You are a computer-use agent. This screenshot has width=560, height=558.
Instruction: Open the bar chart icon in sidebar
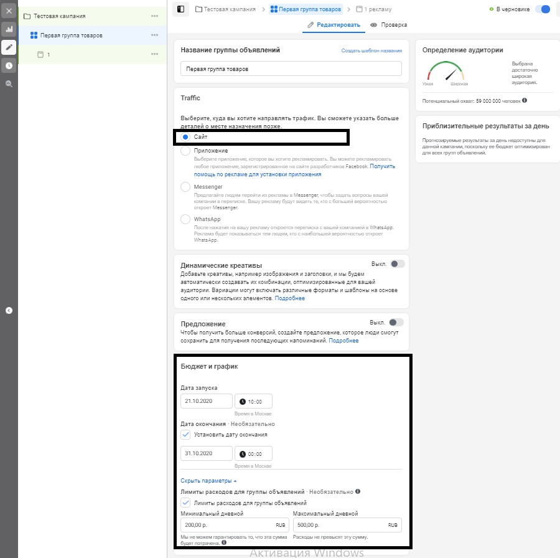click(x=9, y=29)
